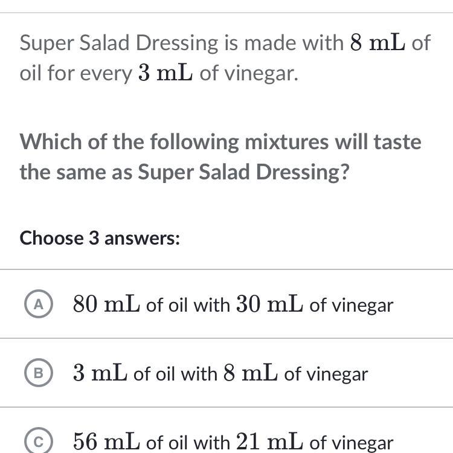
Task: Click 'of oil with' text in option A
Action: (x=188, y=305)
